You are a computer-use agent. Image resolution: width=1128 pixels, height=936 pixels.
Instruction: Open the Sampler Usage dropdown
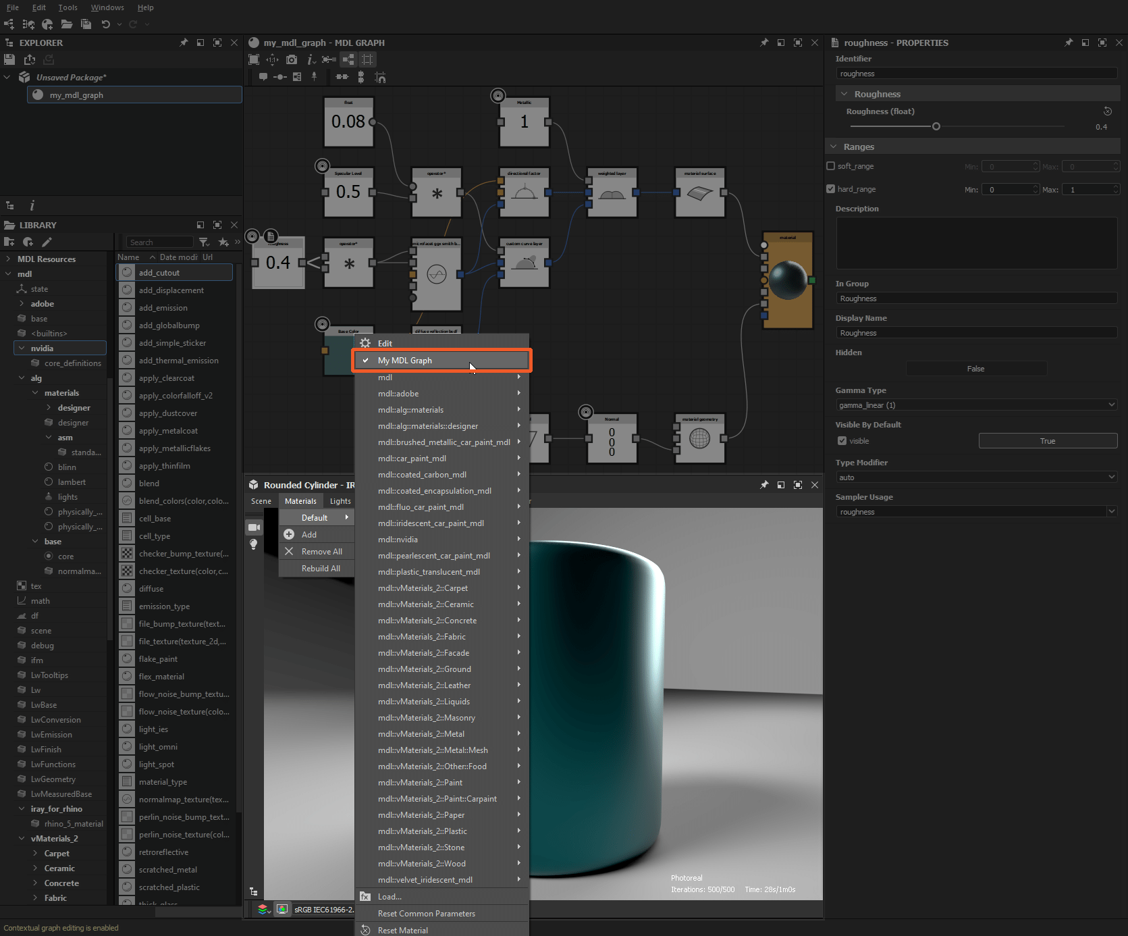975,511
